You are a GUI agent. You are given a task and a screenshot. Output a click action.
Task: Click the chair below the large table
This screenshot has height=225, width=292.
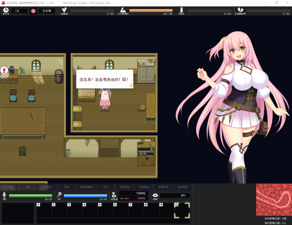click(x=22, y=150)
